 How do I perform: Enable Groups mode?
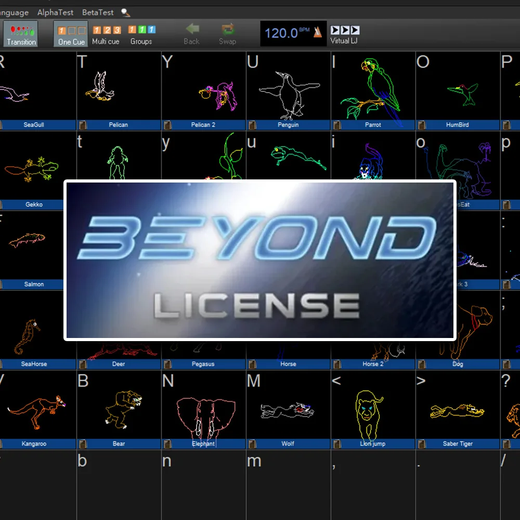coord(141,35)
